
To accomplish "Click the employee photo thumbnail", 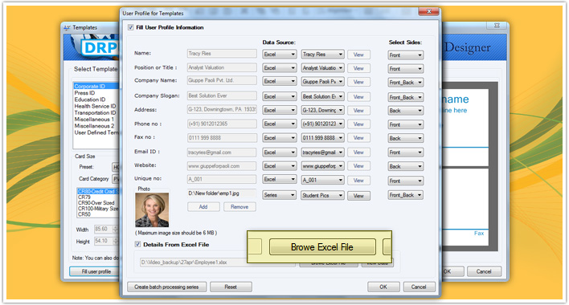I will 152,209.
